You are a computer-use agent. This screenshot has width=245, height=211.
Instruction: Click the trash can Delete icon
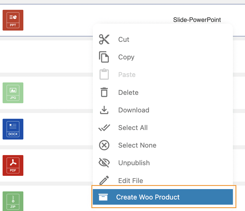(104, 93)
